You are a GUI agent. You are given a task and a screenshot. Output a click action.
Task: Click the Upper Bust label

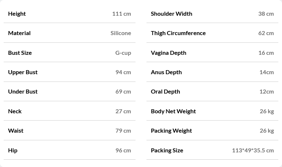[x=23, y=72]
